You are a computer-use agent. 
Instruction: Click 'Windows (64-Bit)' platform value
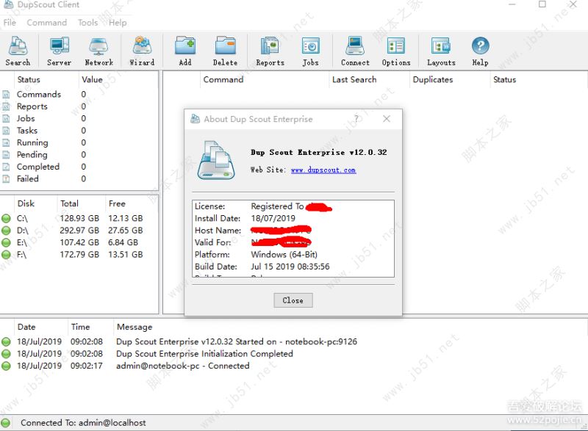(x=284, y=255)
